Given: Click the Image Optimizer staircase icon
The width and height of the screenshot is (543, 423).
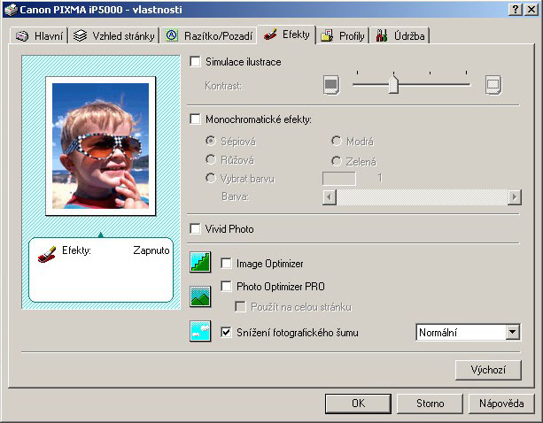Looking at the screenshot, I should (x=200, y=263).
